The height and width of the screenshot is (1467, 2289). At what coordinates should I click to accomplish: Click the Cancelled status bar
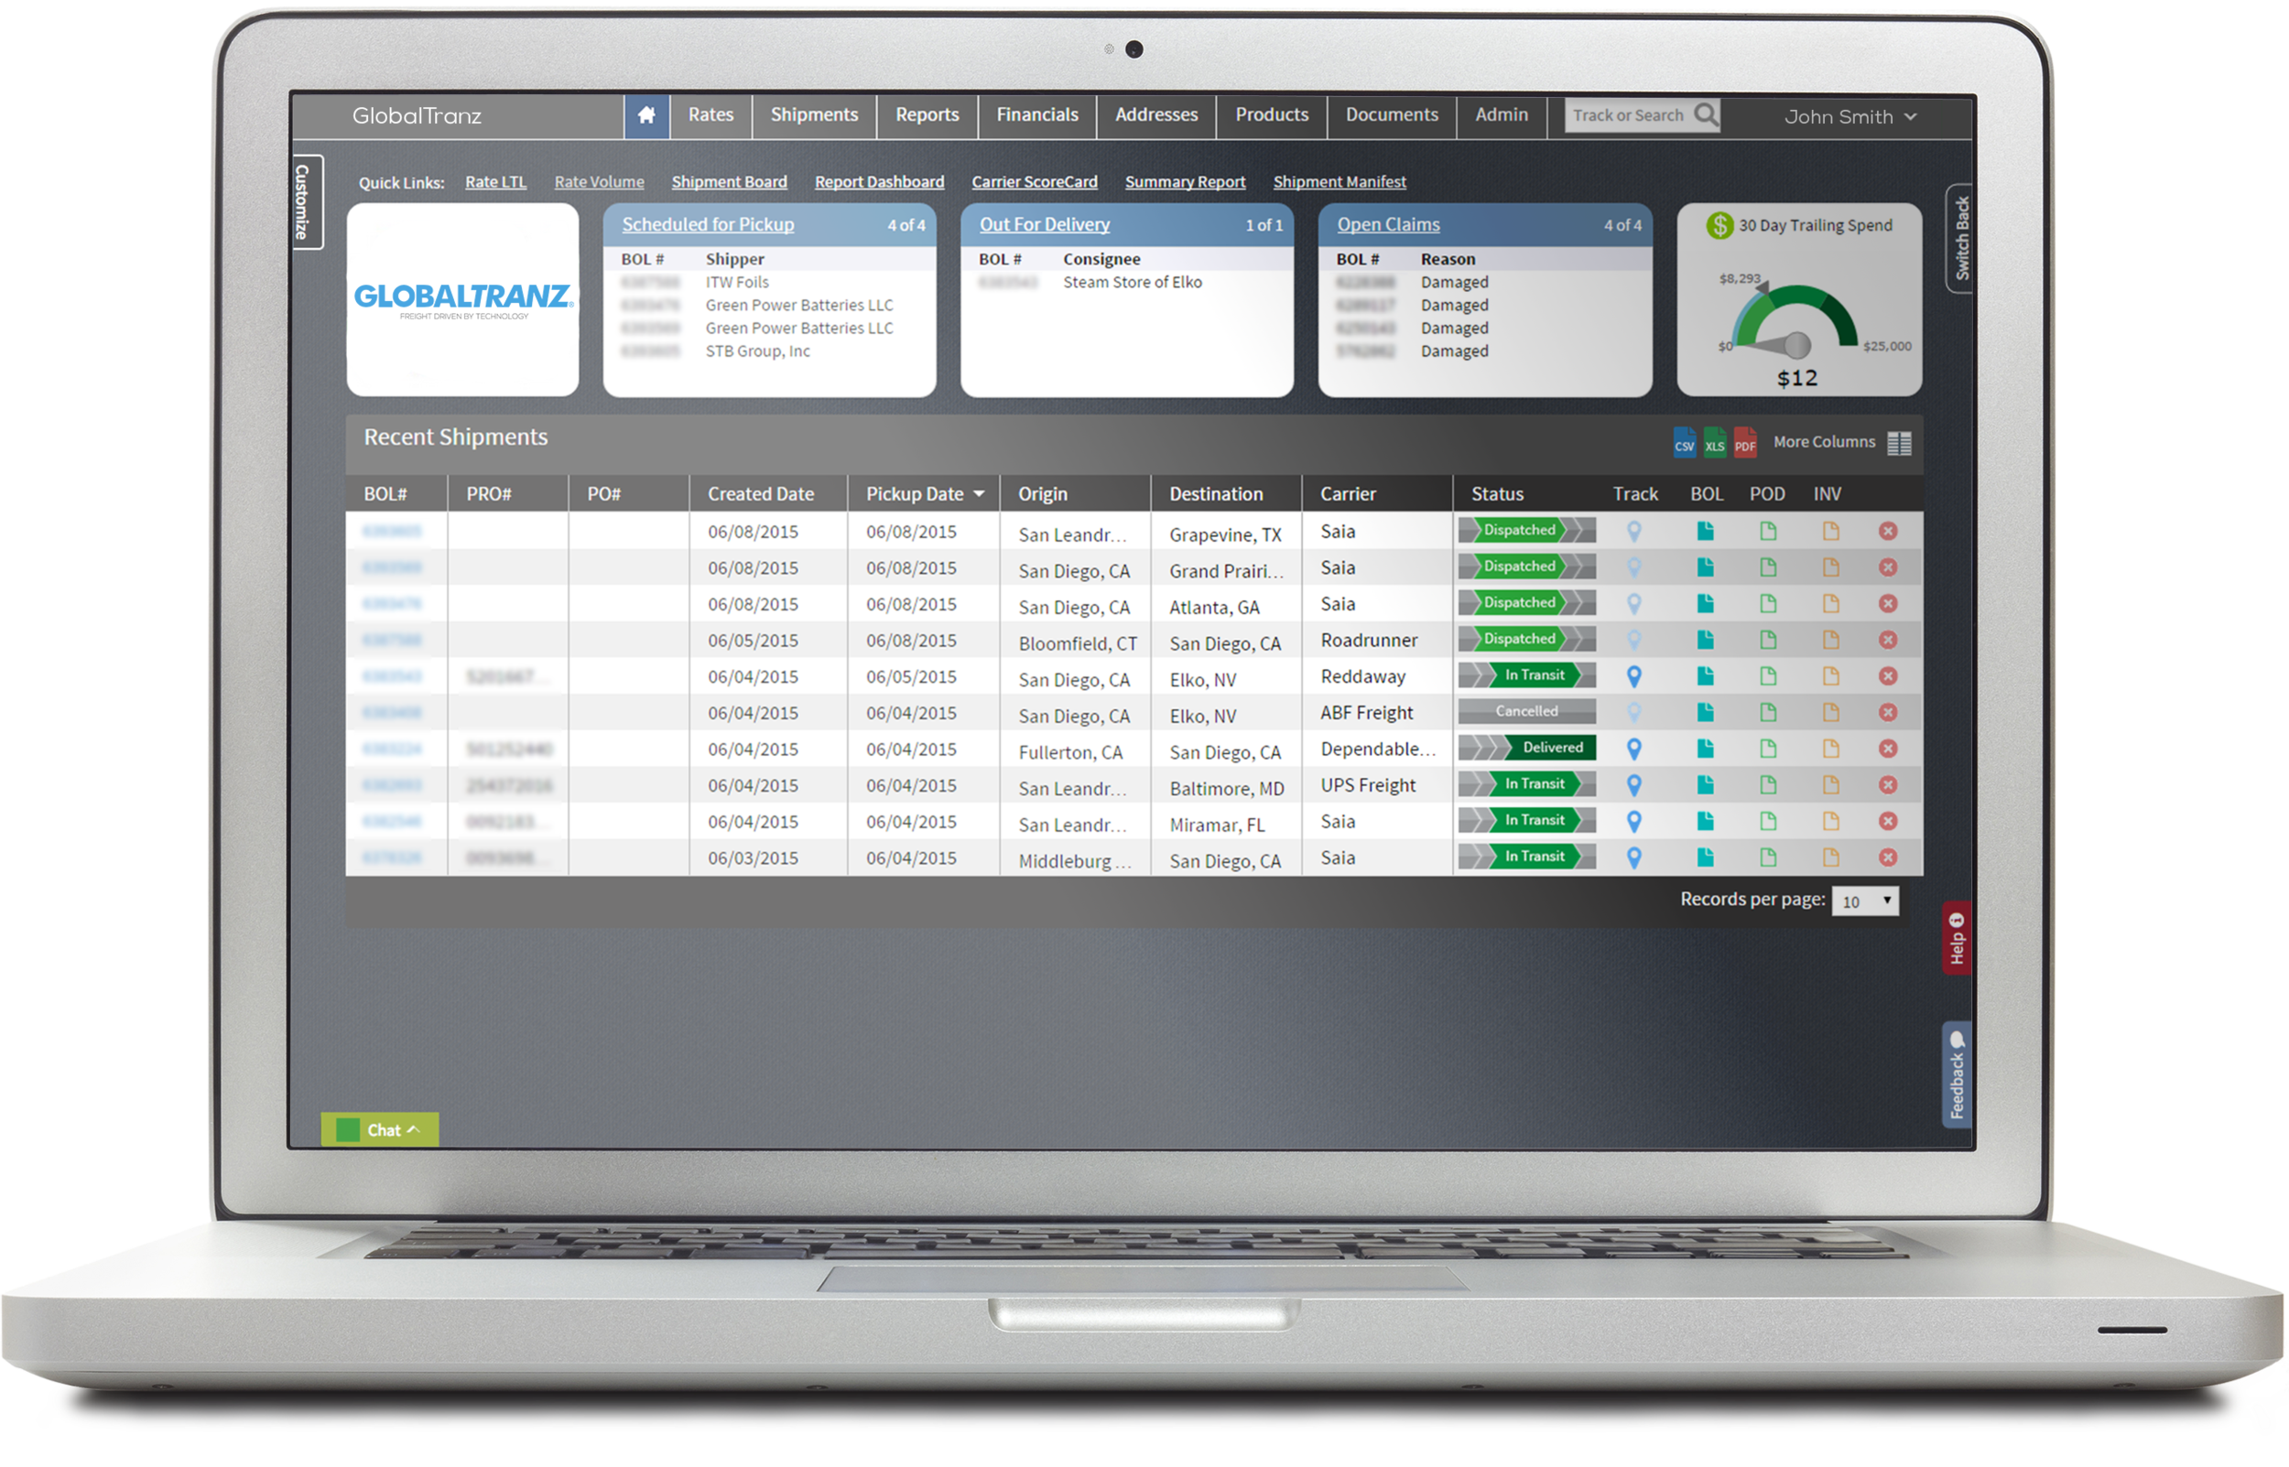[1526, 712]
